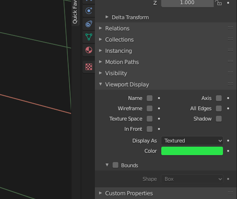
Task: Click animate dot beside Texture Space checkbox
Action: click(159, 119)
